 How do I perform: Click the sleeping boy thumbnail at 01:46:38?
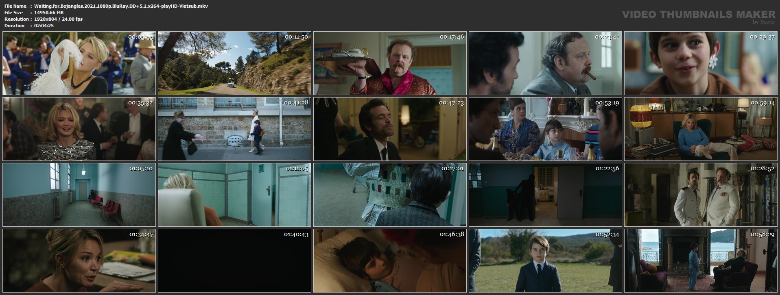(x=390, y=260)
